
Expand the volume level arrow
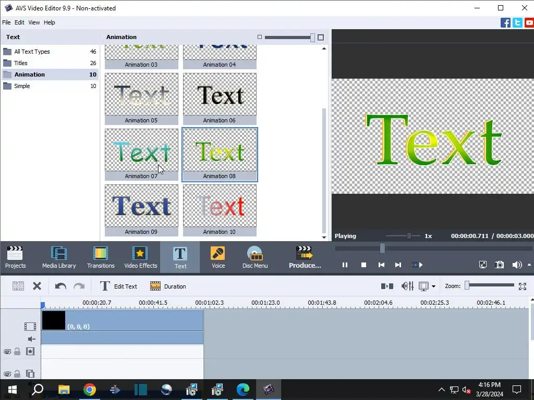tap(529, 265)
